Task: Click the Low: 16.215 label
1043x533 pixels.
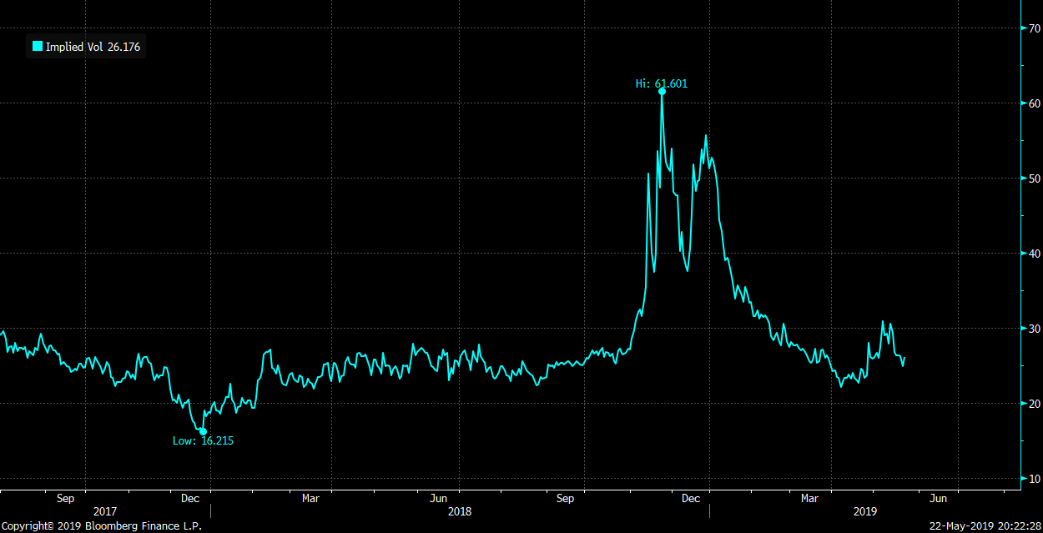Action: (x=203, y=440)
